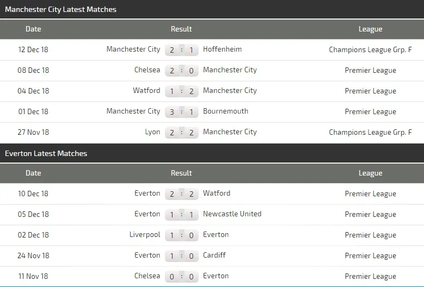Click the Chelsea 0:0 Everton score
Viewport: 424px width, 287px height.
(181, 277)
